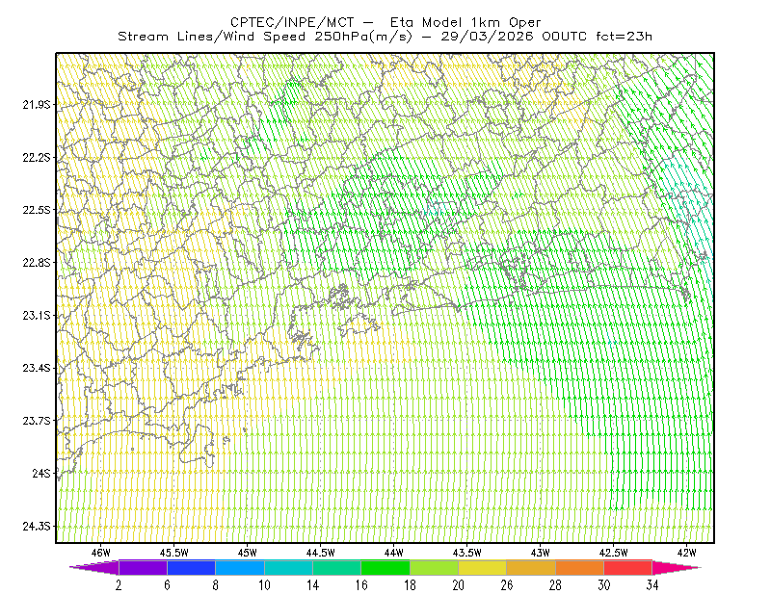The image size is (771, 595).
Task: Click the latitude label 23.1S
Action: 37,315
